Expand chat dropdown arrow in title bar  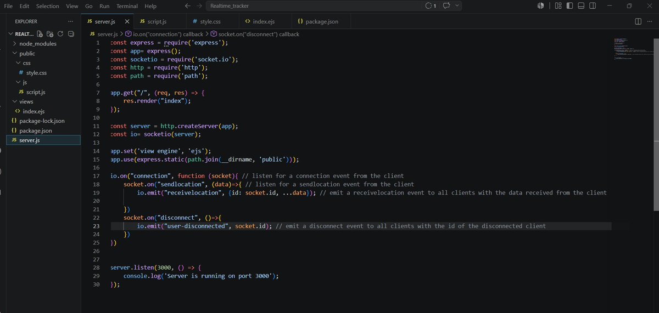(457, 6)
